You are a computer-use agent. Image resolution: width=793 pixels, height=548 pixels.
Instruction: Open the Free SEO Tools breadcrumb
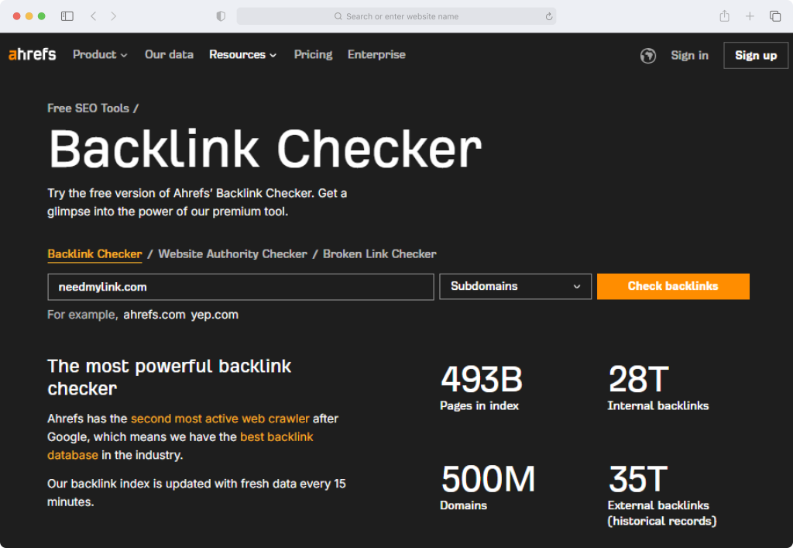[88, 109]
